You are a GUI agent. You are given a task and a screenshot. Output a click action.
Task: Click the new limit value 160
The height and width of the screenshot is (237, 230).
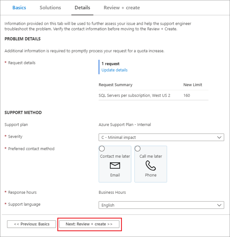(187, 95)
